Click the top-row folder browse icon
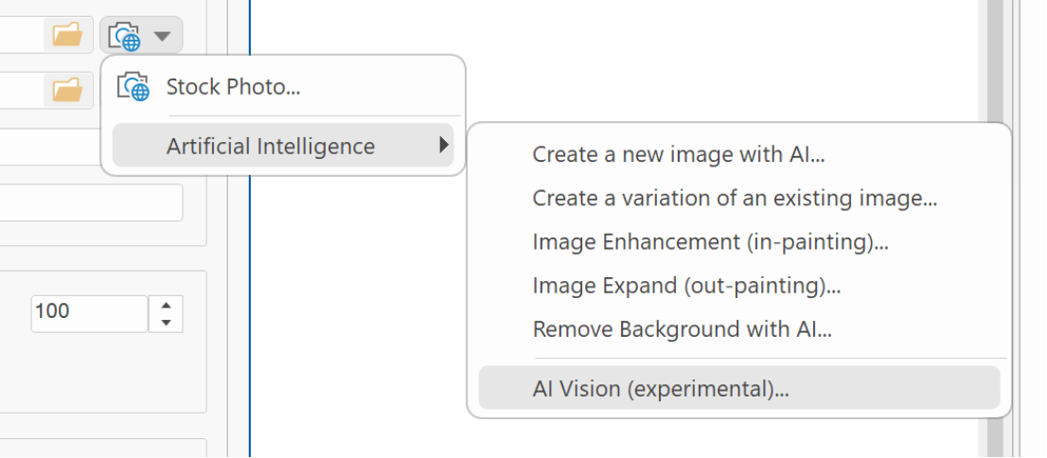The height and width of the screenshot is (458, 1047). 67,35
